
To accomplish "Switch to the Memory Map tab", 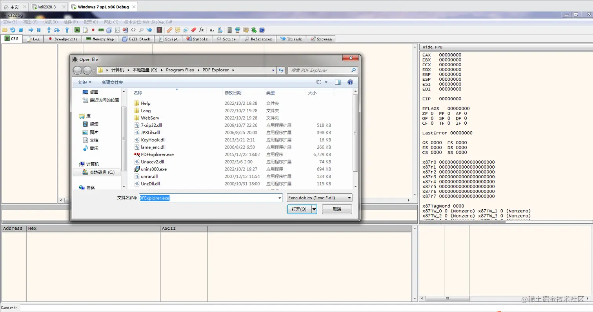I will click(x=100, y=39).
